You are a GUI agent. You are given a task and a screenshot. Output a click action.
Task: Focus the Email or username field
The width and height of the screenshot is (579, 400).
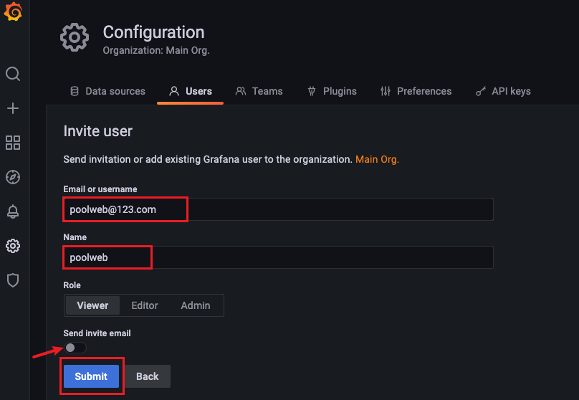tap(278, 209)
